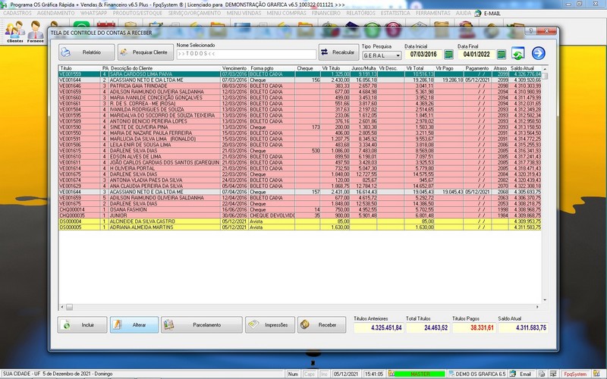Select row SINETE DE OLIVEIRA PINA
This screenshot has width=607, height=379.
point(300,127)
